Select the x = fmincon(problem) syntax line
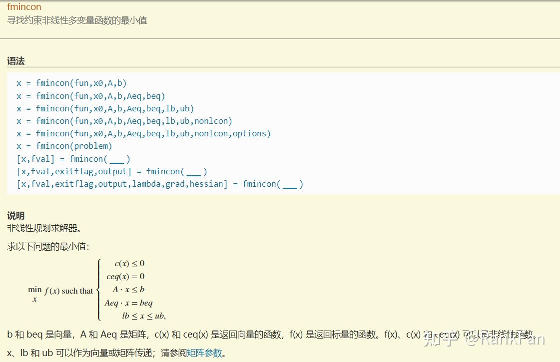560x362 pixels. [65, 146]
